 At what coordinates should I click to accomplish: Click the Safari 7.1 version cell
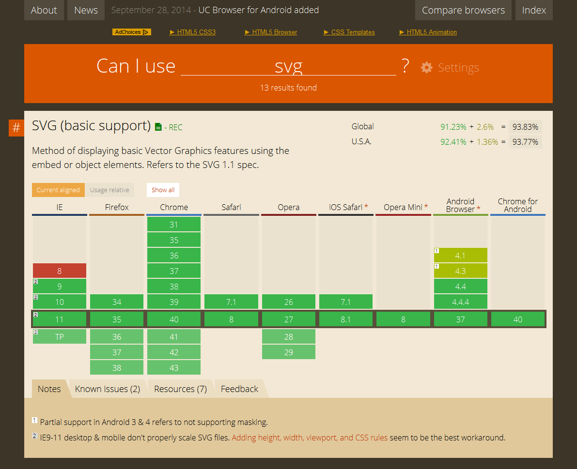pos(231,302)
